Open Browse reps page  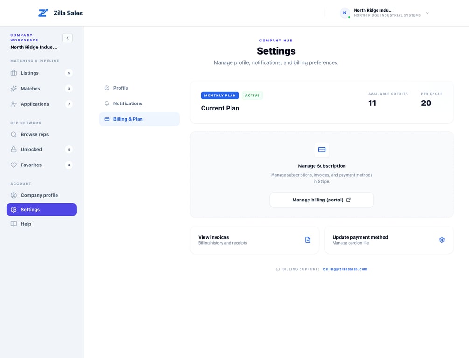41,134
